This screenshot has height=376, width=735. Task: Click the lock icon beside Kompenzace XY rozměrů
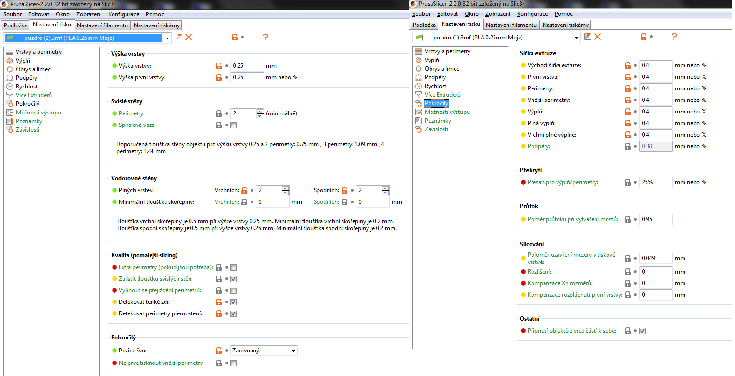click(627, 283)
